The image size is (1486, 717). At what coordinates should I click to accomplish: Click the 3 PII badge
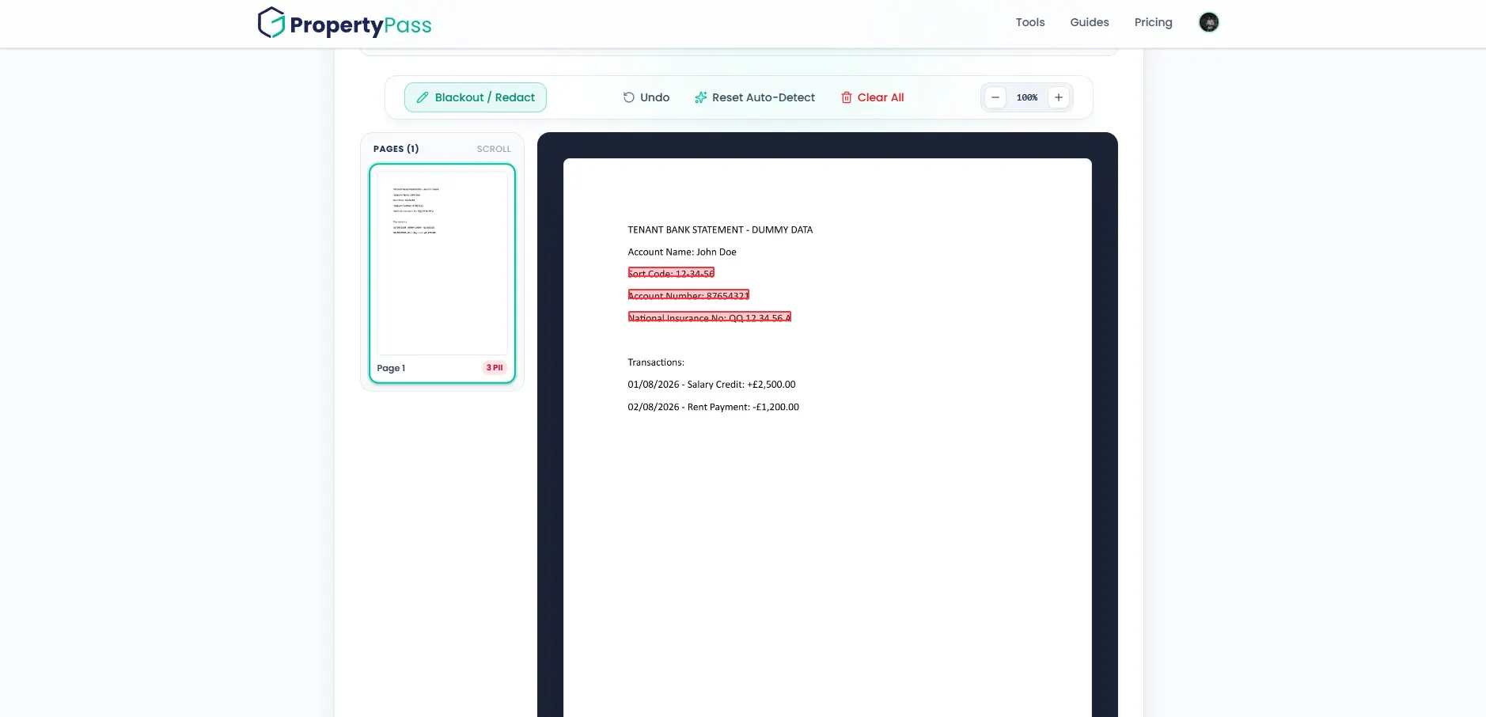pyautogui.click(x=495, y=367)
